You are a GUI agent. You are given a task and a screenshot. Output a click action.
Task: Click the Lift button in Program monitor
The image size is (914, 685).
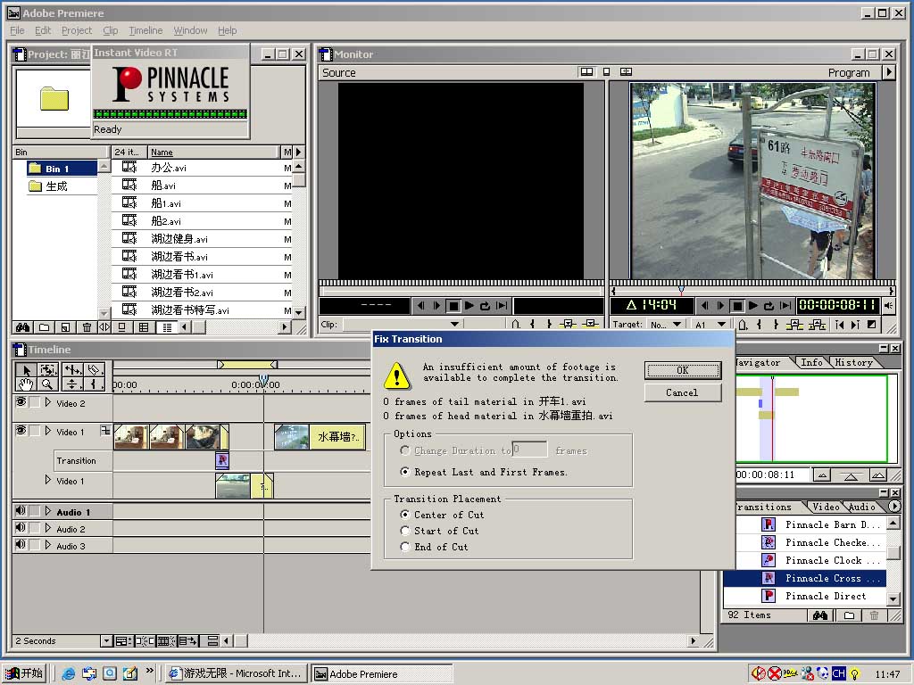coord(794,325)
